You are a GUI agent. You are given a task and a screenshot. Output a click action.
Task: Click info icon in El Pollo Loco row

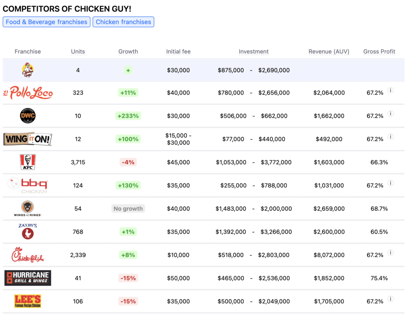pos(390,90)
